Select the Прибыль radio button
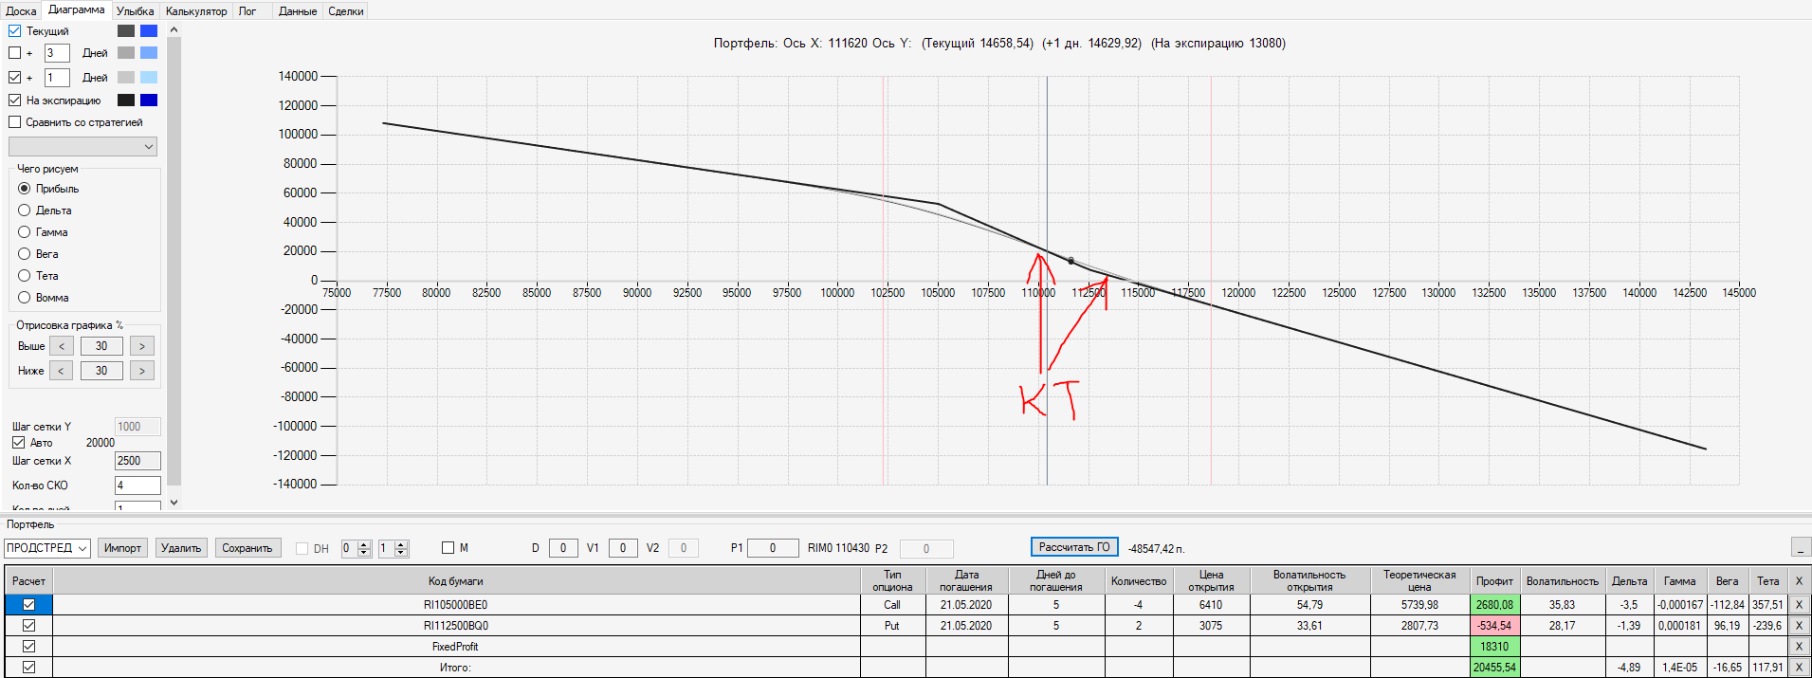The height and width of the screenshot is (678, 1812). 25,189
